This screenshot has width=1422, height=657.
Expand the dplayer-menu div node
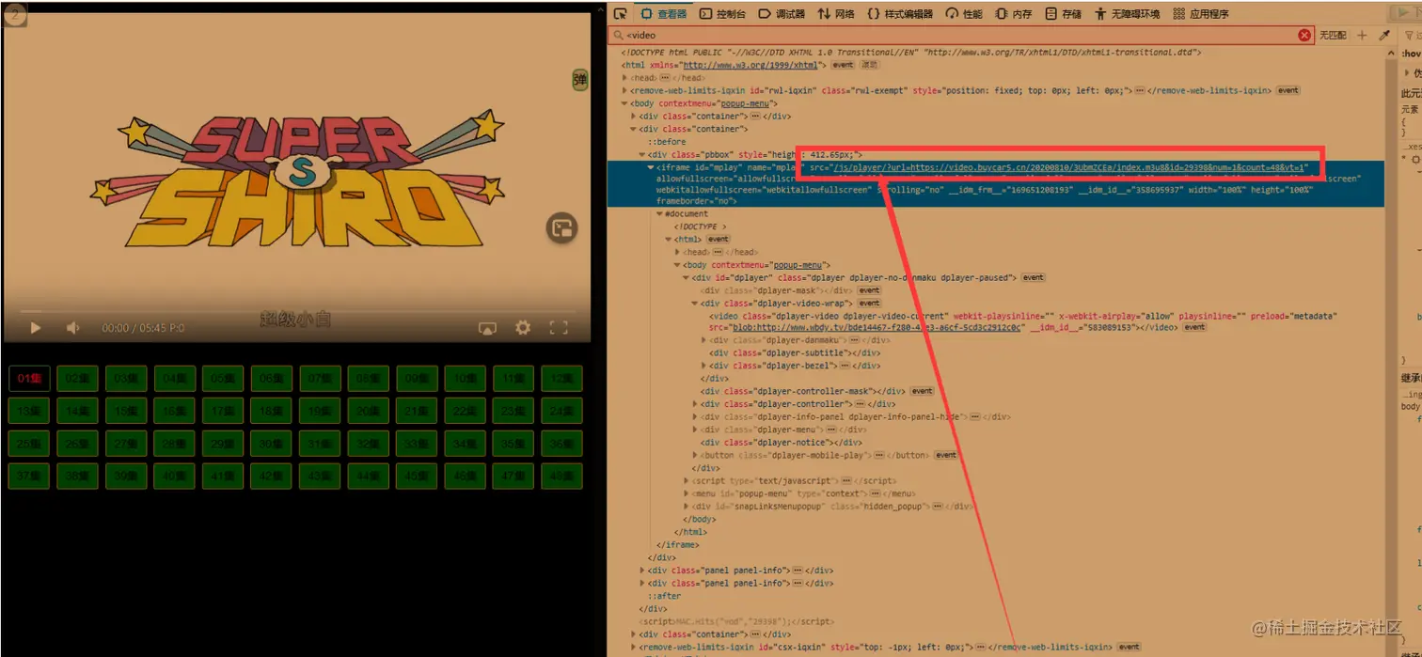(695, 430)
